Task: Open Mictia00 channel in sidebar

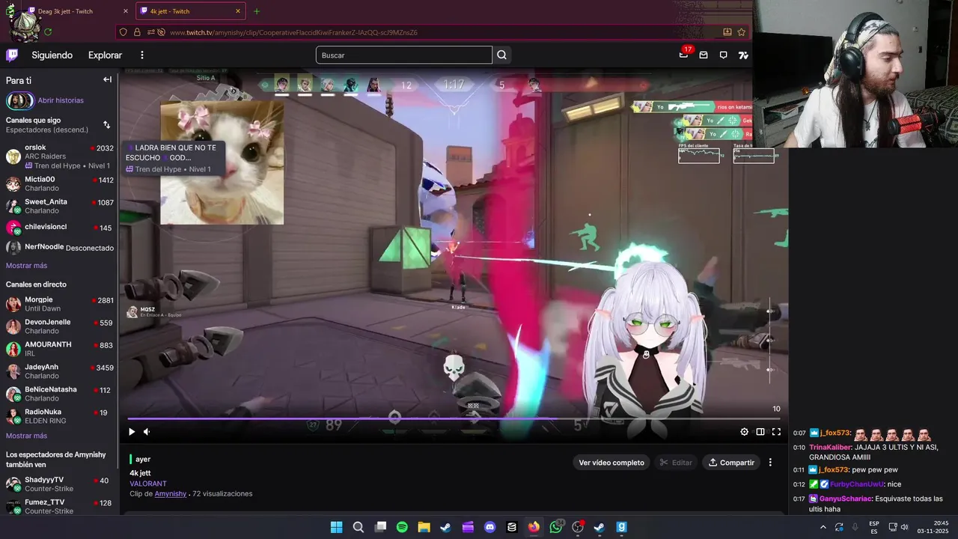Action: tap(60, 183)
